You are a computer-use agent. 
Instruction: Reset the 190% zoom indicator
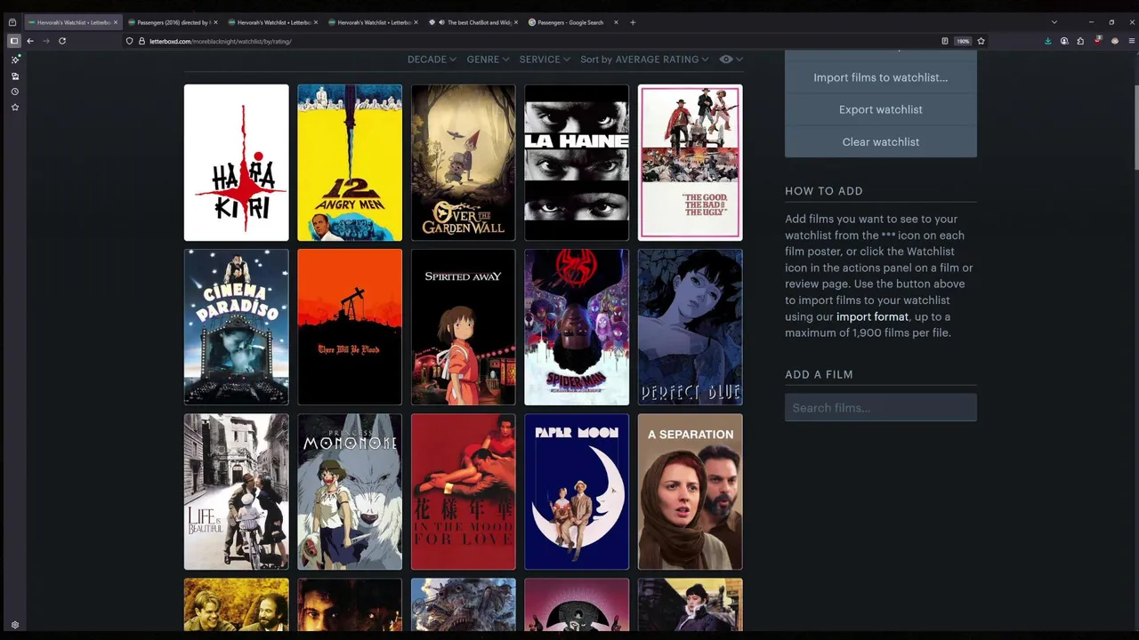[x=963, y=41]
